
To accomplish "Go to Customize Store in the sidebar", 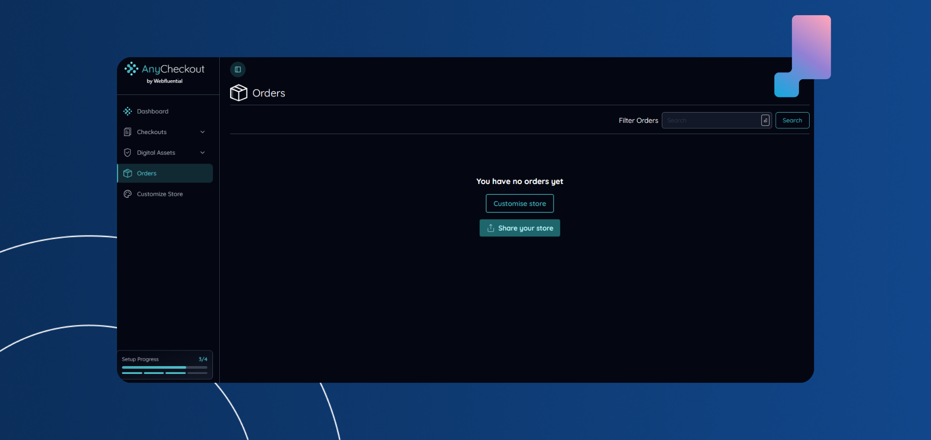I will pos(160,194).
